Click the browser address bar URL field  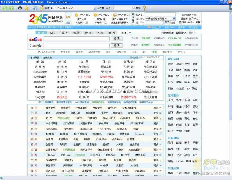pos(72,8)
